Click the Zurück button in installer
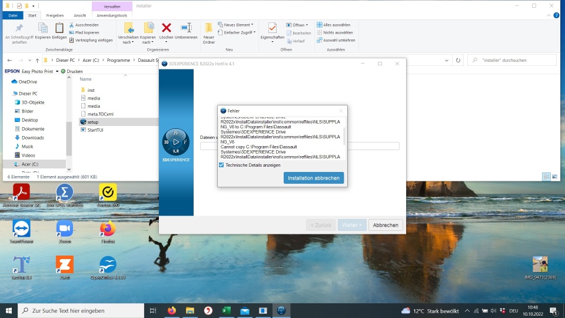The width and height of the screenshot is (565, 318). (x=321, y=225)
